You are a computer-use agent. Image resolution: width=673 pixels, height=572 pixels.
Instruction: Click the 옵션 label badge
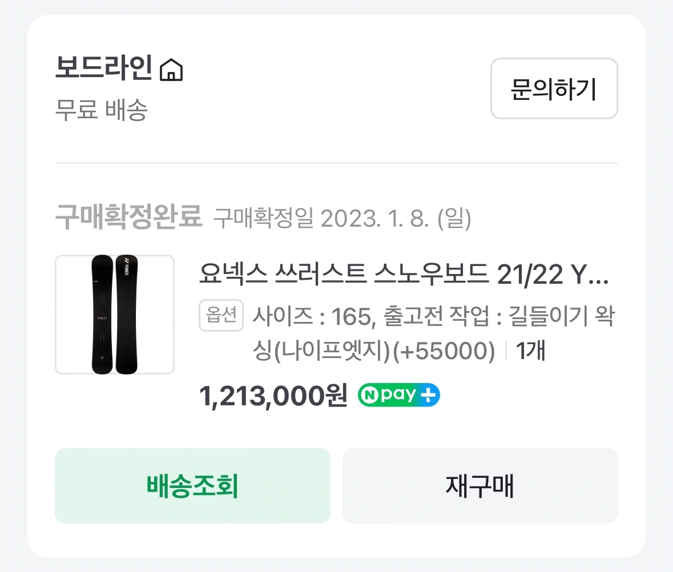pyautogui.click(x=221, y=316)
